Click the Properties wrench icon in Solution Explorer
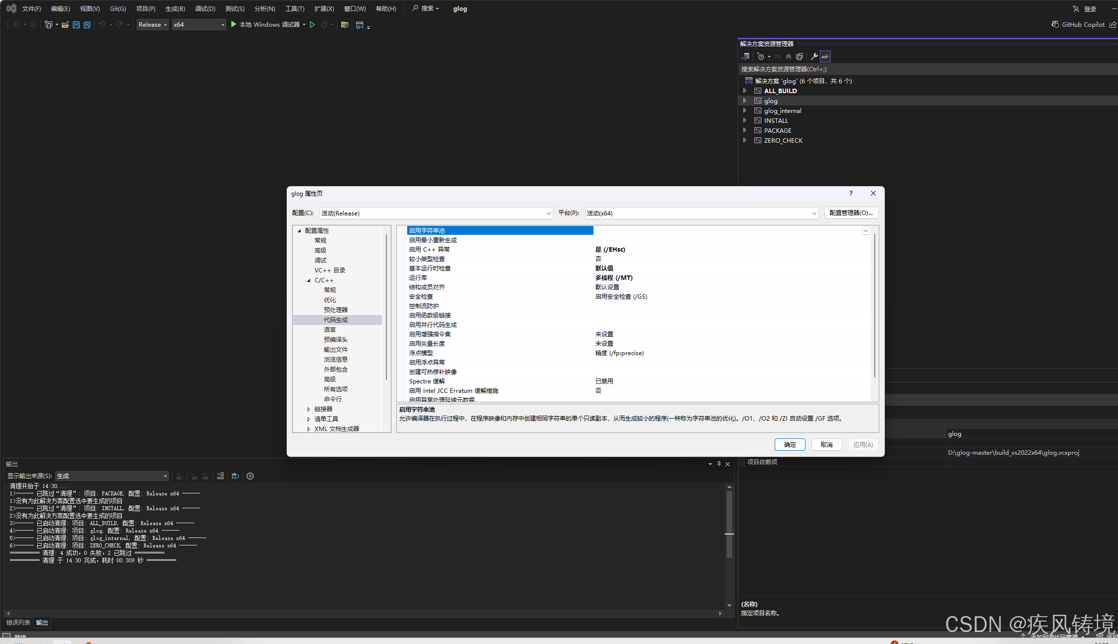 click(x=814, y=56)
